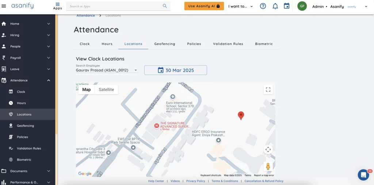Click the Locations pin icon in the sidebar
Viewport: 374px width, 185px height.
pyautogui.click(x=11, y=114)
